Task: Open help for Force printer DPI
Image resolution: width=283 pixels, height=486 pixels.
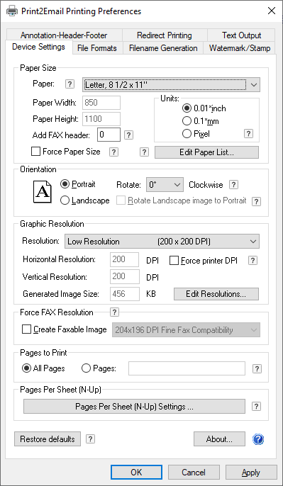Action: click(253, 261)
